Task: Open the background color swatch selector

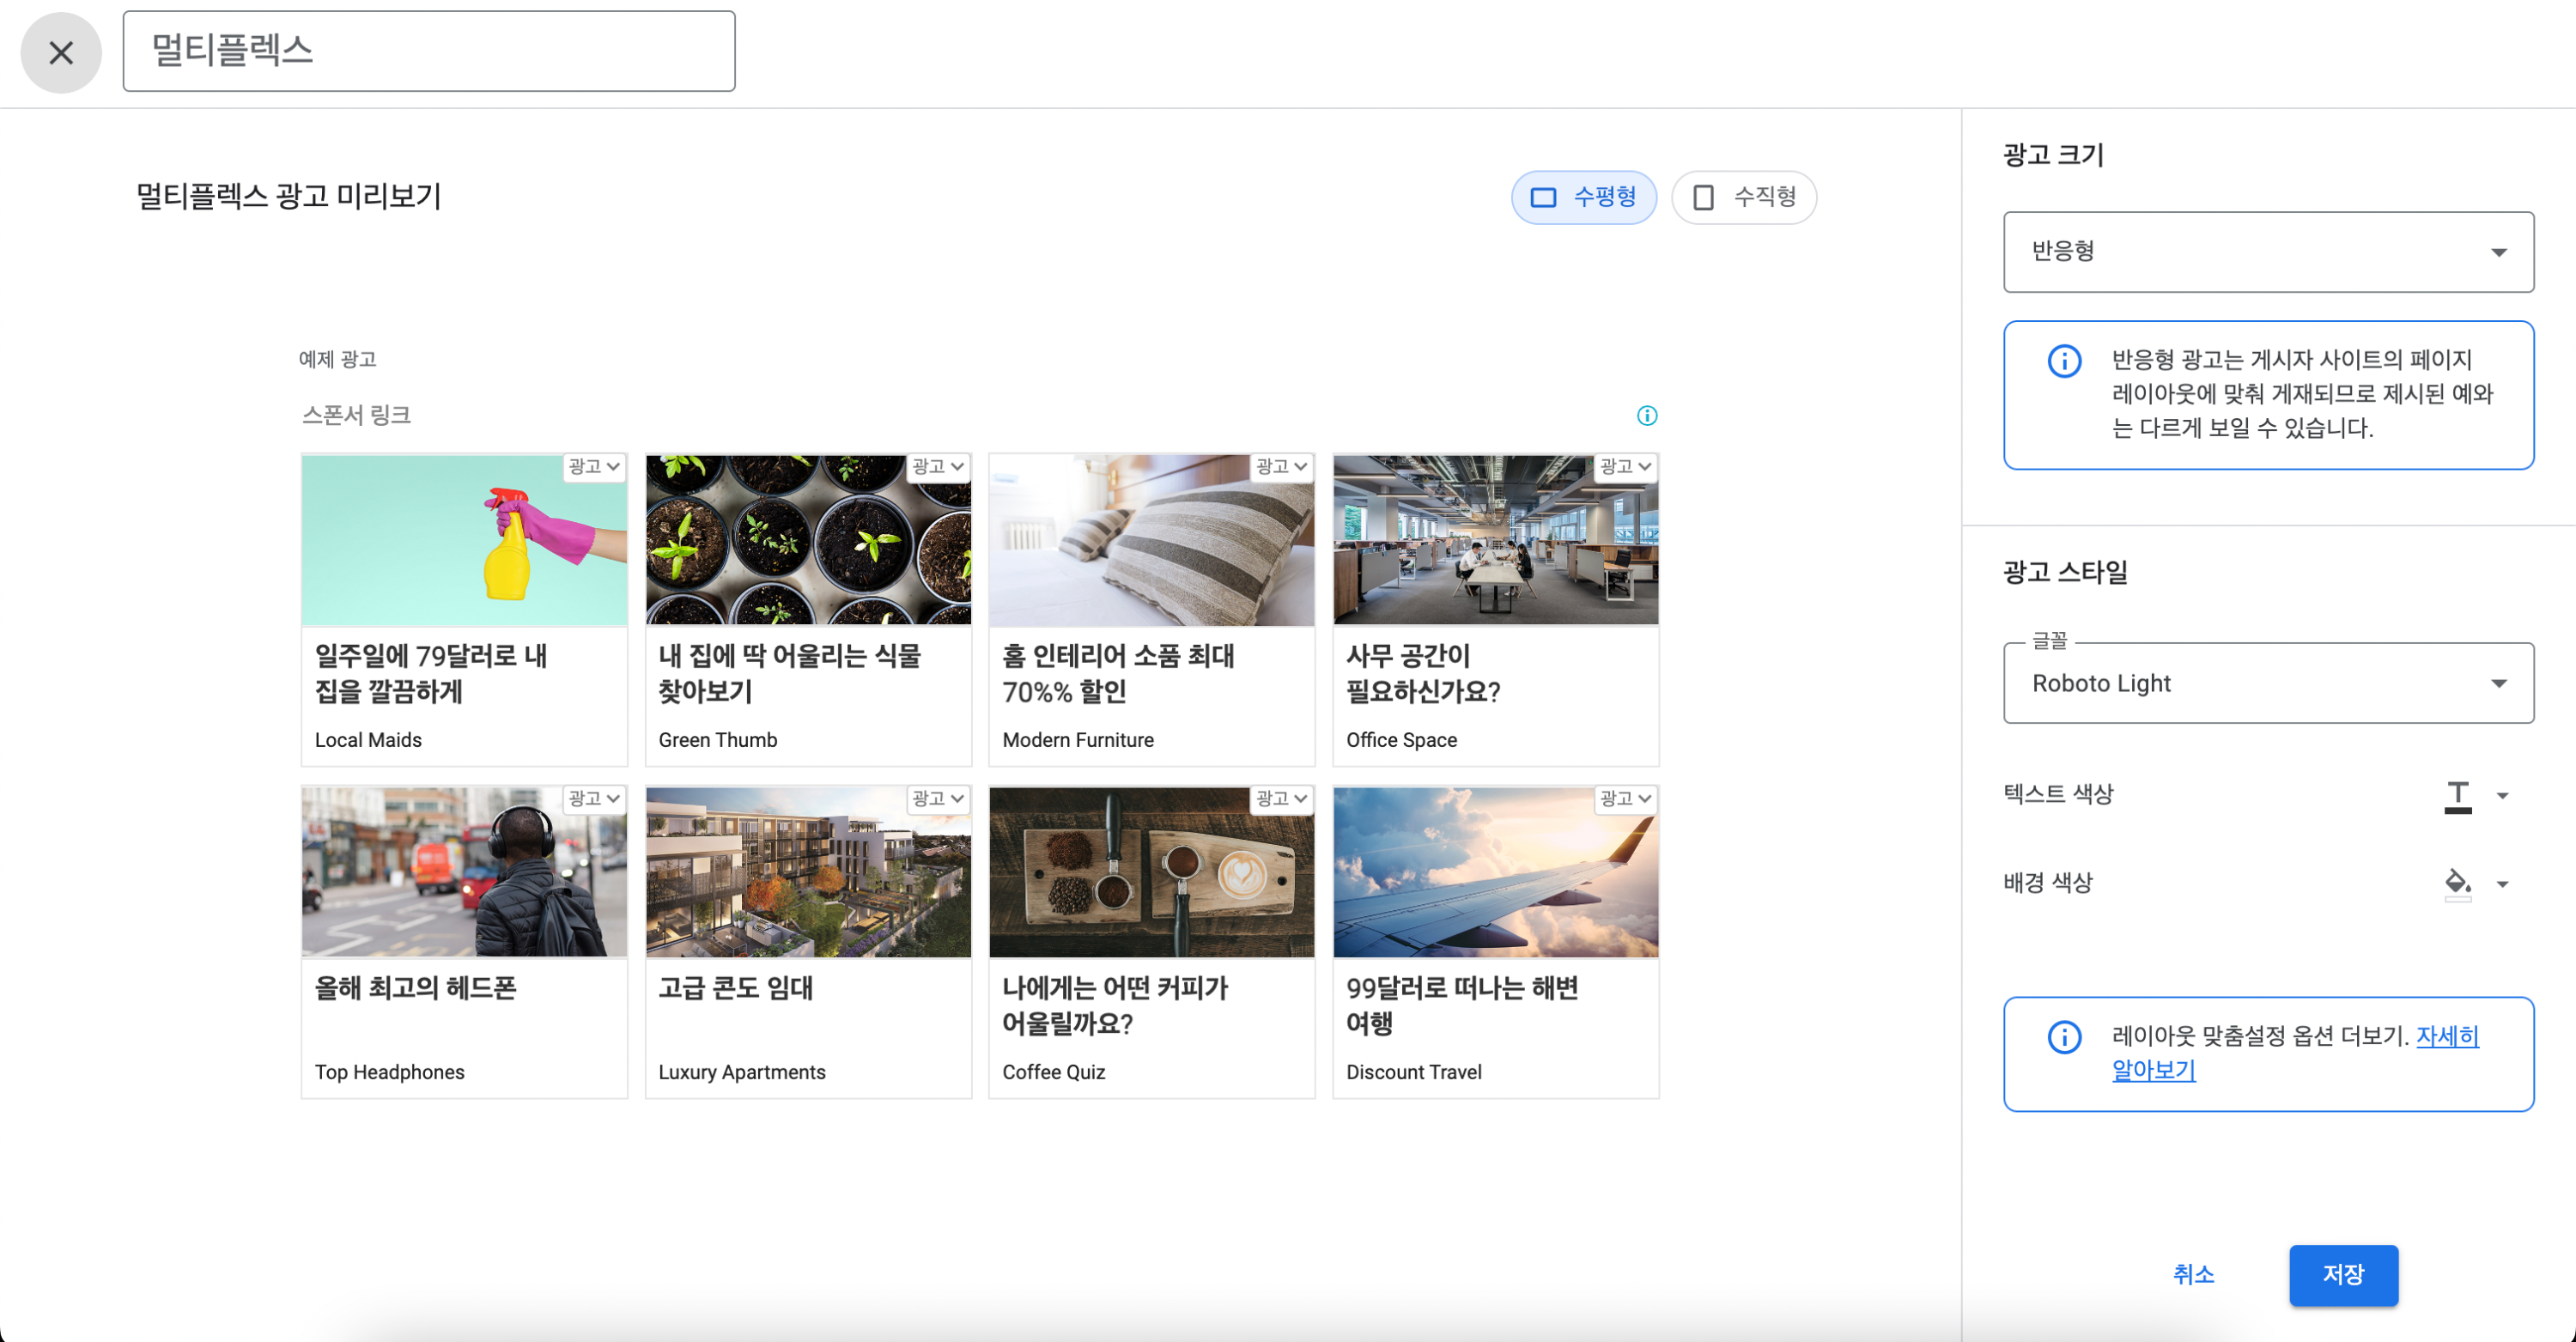Action: 2504,884
